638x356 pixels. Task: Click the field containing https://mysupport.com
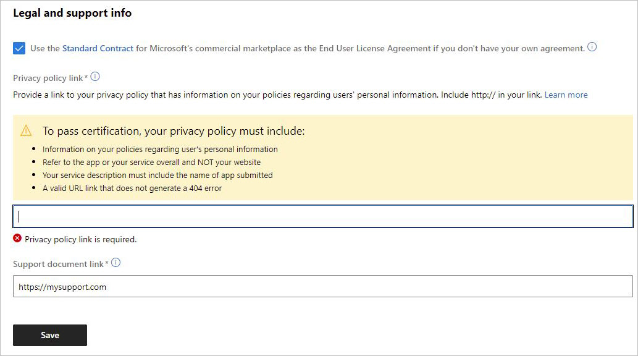(x=323, y=286)
